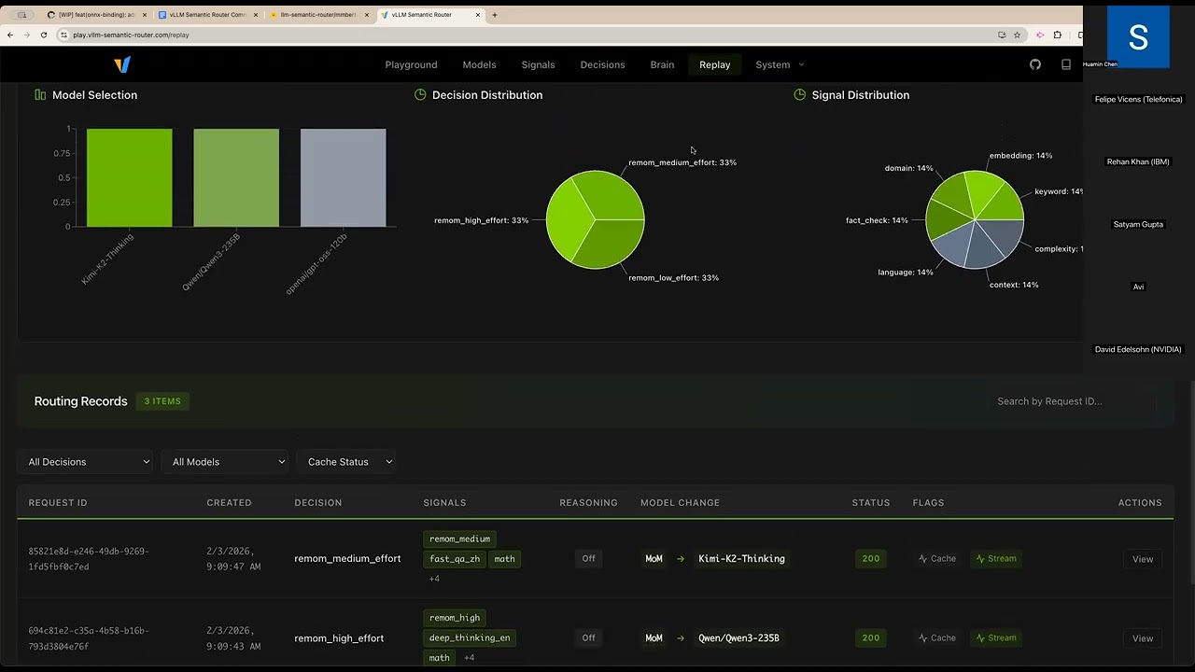
Task: Expand the System menu in navigation
Action: (x=780, y=64)
